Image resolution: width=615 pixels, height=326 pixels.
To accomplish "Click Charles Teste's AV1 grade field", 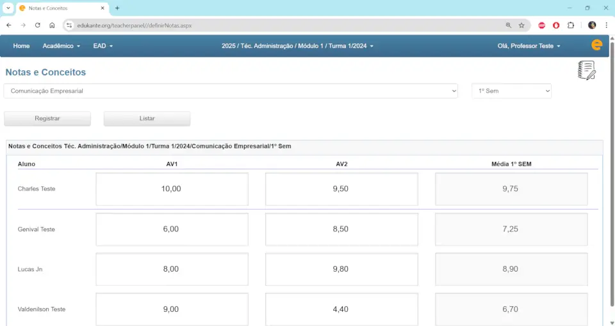I will coord(172,189).
